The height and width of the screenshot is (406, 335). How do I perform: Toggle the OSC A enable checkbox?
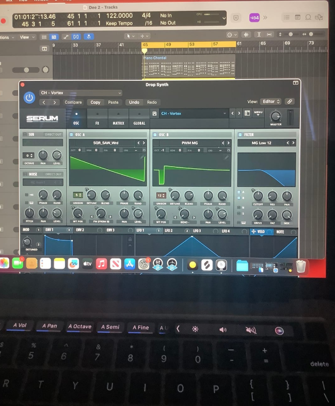pyautogui.click(x=71, y=134)
